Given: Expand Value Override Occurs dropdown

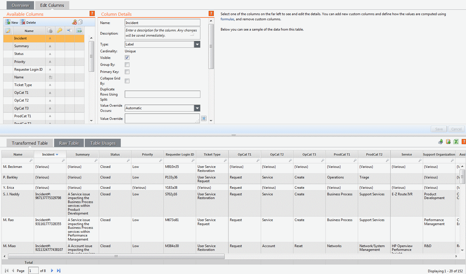Looking at the screenshot, I should [x=197, y=108].
